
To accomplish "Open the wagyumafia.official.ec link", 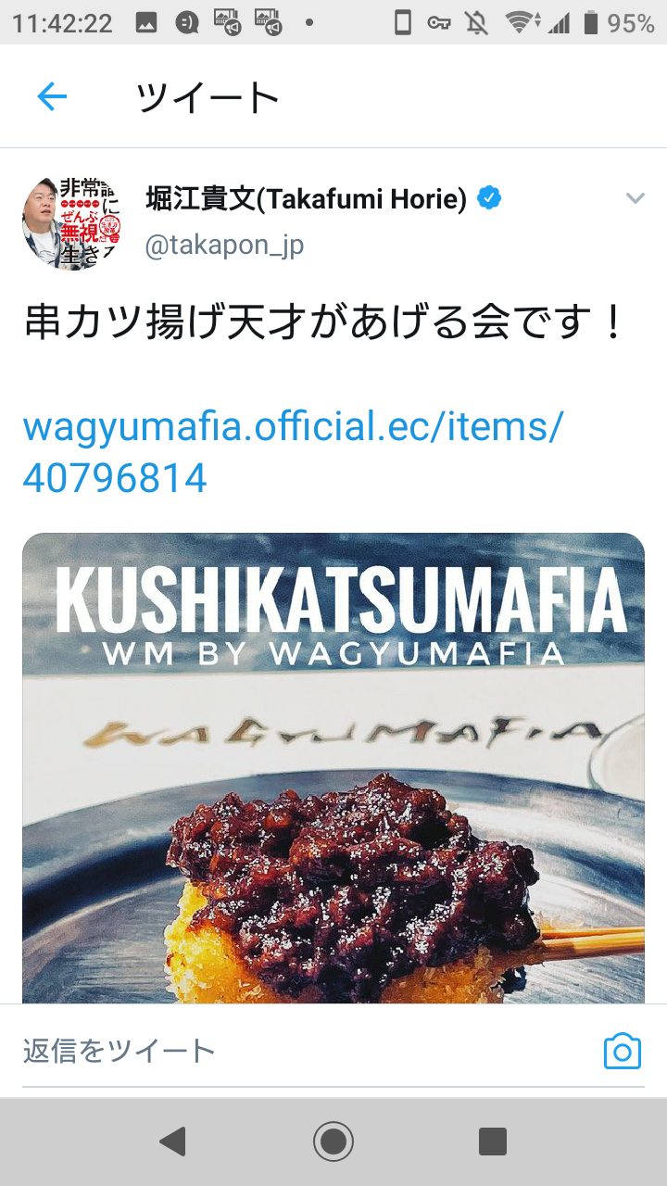I will [x=293, y=451].
